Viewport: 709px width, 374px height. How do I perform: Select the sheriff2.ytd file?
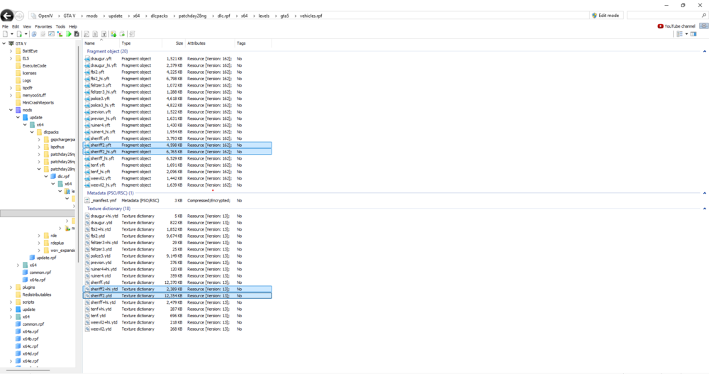click(177, 296)
